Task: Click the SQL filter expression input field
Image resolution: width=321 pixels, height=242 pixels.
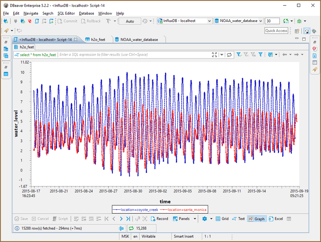Action: tap(134, 55)
